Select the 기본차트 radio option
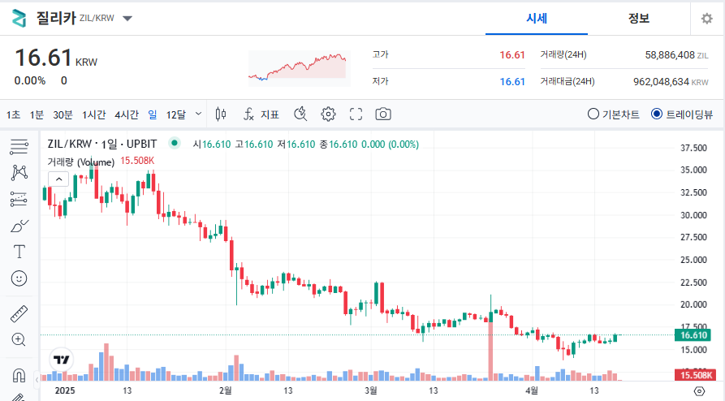Viewport: 725px width, 401px height. (x=614, y=114)
